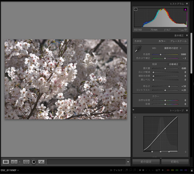Screen dimensions: 194x174
Task: Set the filter rating to five stars
Action: 153,170
